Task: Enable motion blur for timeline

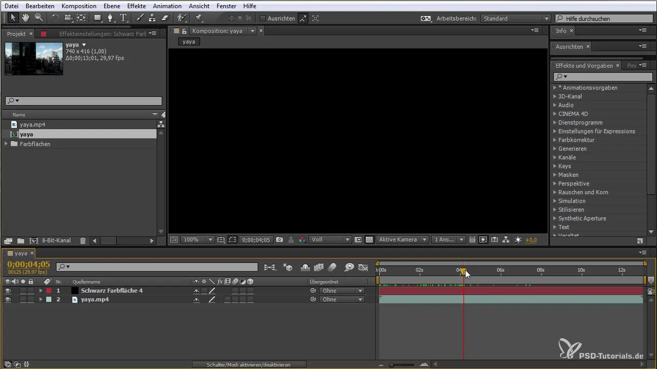Action: tap(332, 267)
